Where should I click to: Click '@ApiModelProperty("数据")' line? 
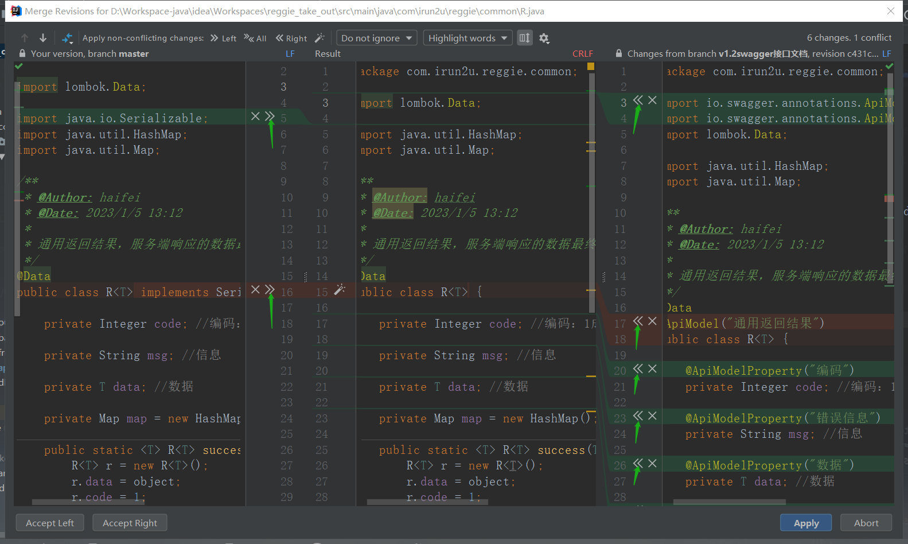click(770, 465)
